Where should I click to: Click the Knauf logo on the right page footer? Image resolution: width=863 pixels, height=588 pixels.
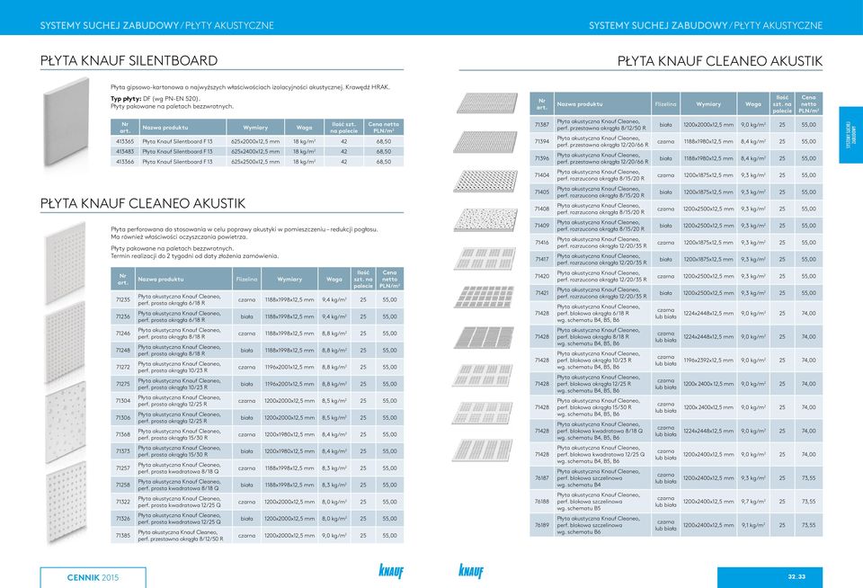pos(471,571)
